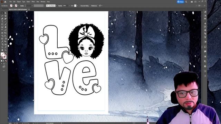The image size is (221, 124).
Task: Open the Symbols panel club icon
Action: [205, 30]
